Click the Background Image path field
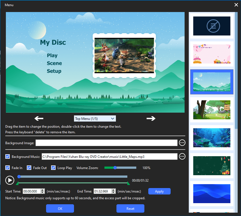Viewport: 241px width, 216px height. 106,143
